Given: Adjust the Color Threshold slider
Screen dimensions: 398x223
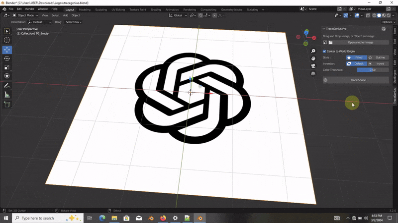Looking at the screenshot, I should (373, 70).
